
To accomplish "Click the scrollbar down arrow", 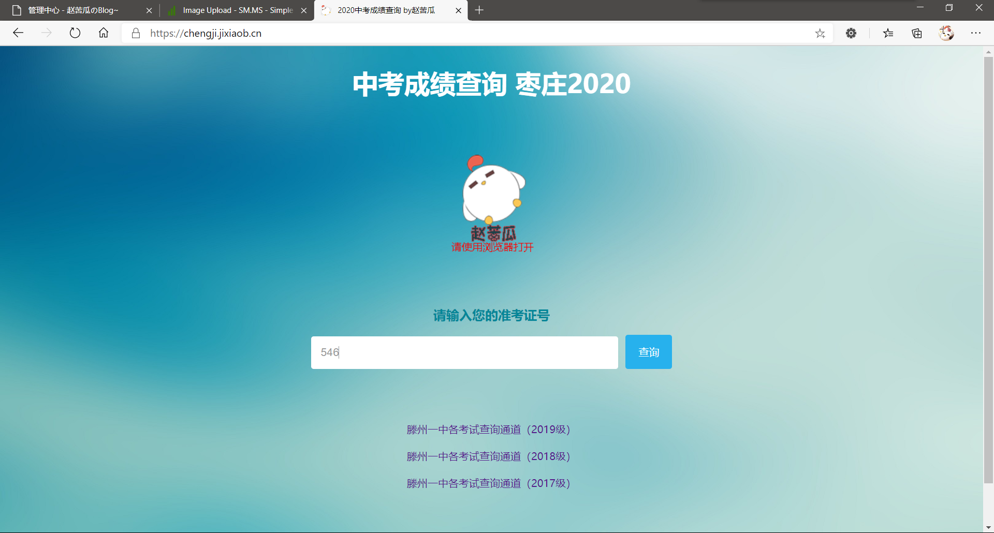I will 988,528.
